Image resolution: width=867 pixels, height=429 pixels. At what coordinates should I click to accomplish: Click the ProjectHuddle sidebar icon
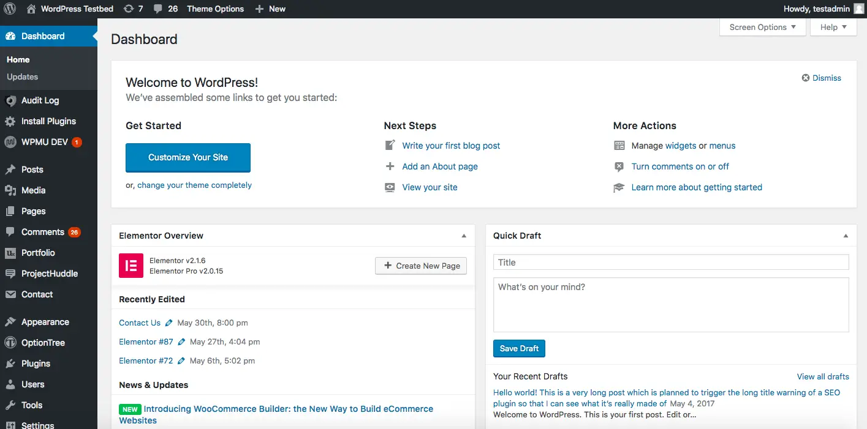[10, 274]
